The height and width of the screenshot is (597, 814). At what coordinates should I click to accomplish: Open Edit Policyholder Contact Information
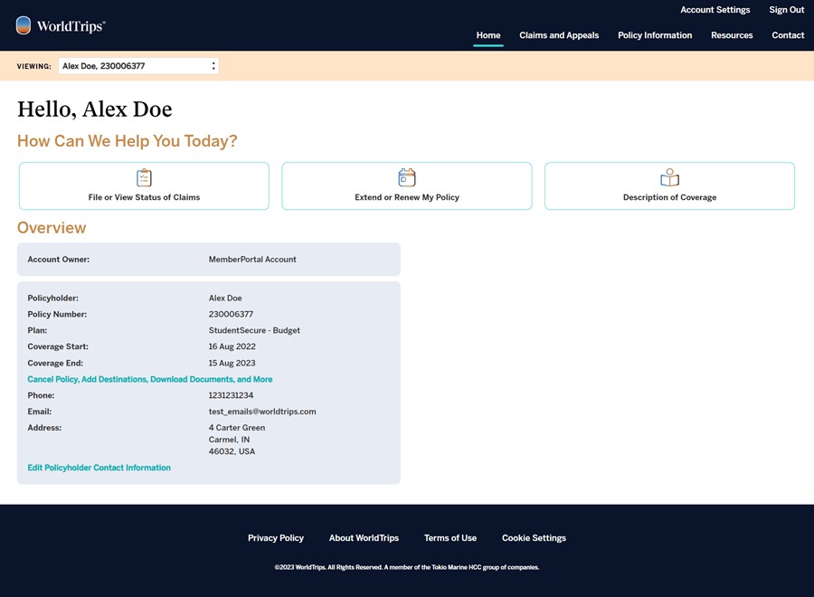[x=99, y=468]
